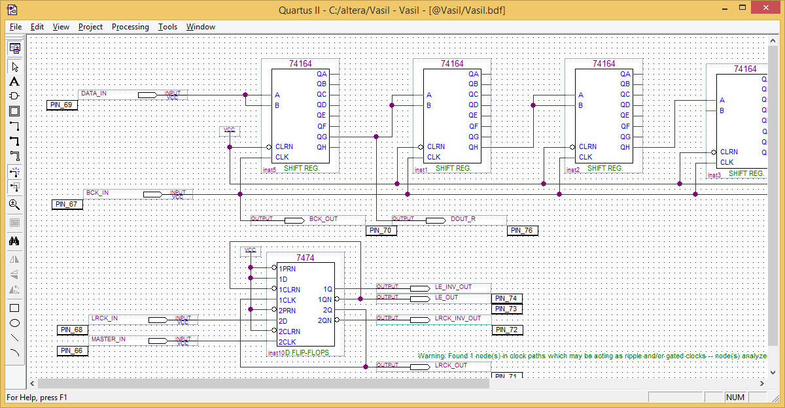Image resolution: width=785 pixels, height=408 pixels.
Task: Click the vertical scrollbar up arrow
Action: (x=773, y=41)
